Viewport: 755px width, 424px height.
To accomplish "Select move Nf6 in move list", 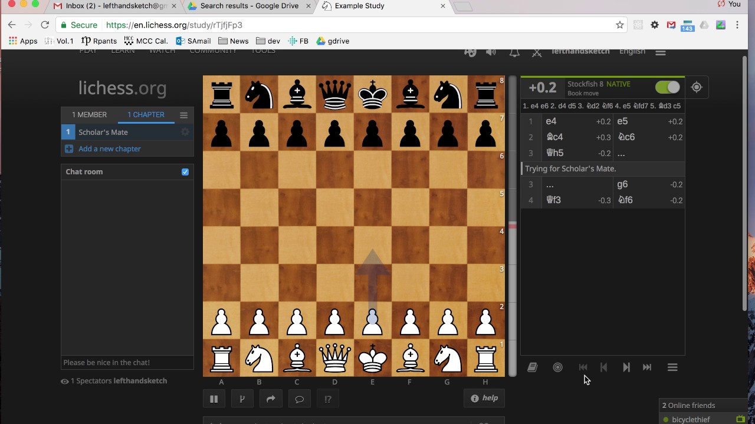I will [x=649, y=200].
